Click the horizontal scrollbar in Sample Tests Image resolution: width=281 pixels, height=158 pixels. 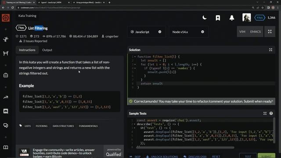tap(185, 147)
